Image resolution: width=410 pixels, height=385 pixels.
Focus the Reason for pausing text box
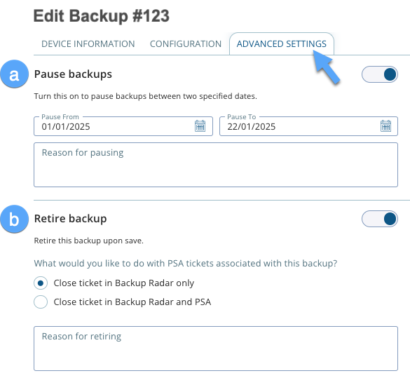click(x=216, y=165)
